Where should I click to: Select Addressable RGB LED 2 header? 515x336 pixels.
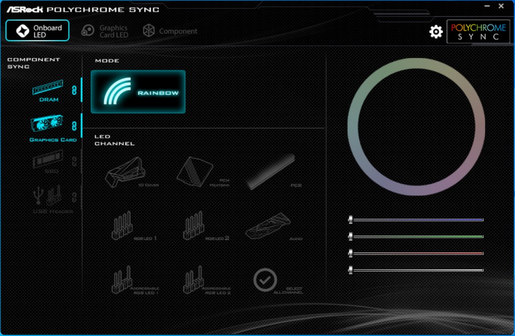tap(194, 280)
